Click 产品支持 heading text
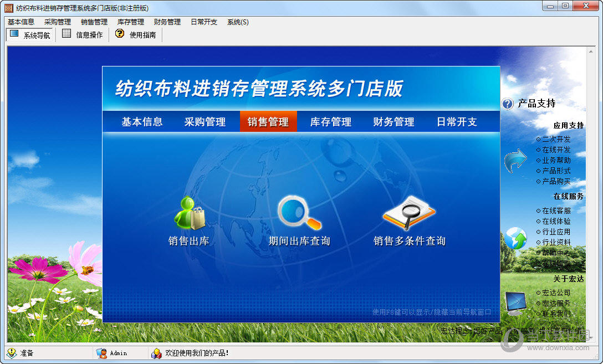 point(536,104)
